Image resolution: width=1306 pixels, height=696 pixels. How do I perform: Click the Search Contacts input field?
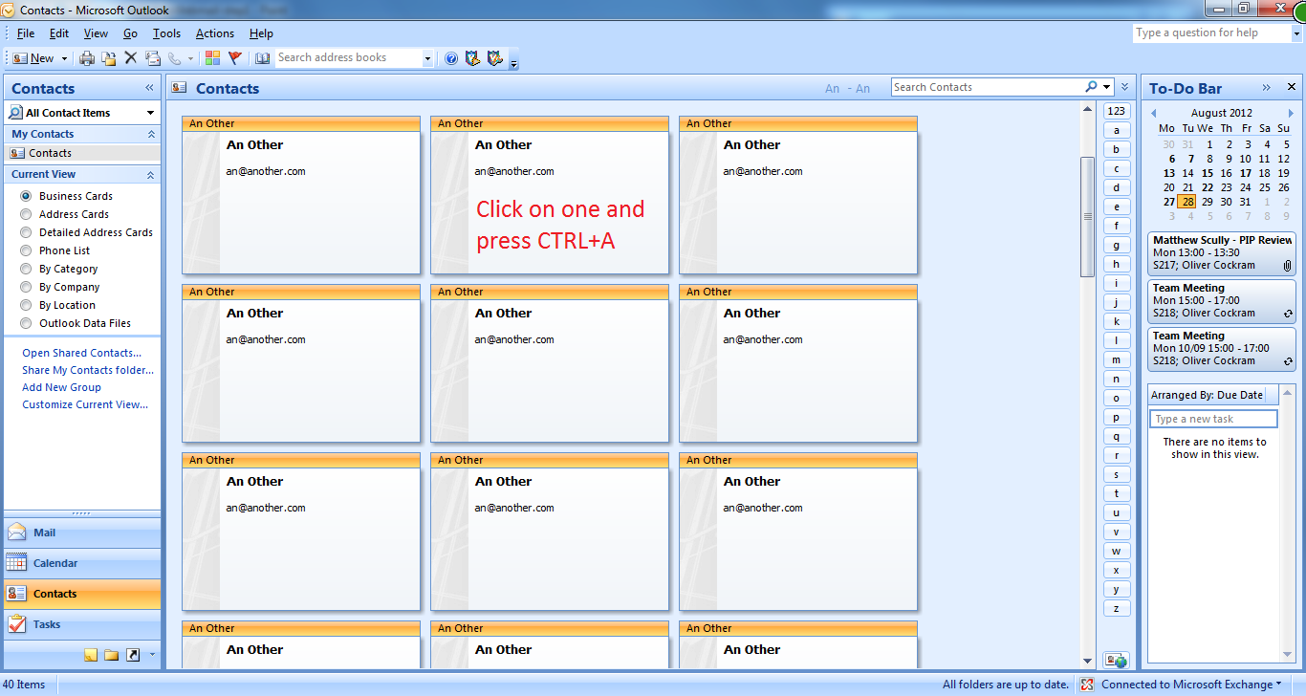pyautogui.click(x=987, y=87)
